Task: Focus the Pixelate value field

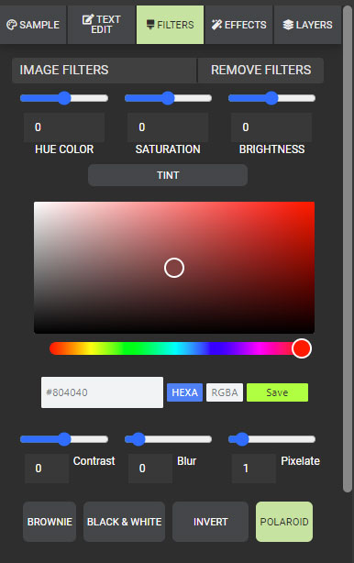Action: [x=254, y=469]
